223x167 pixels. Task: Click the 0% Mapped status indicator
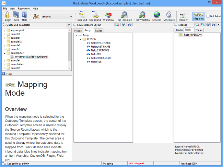[137, 164]
